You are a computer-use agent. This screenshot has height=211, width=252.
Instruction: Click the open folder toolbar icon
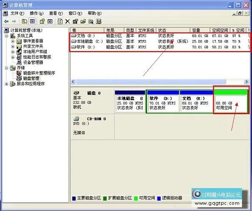point(83,21)
